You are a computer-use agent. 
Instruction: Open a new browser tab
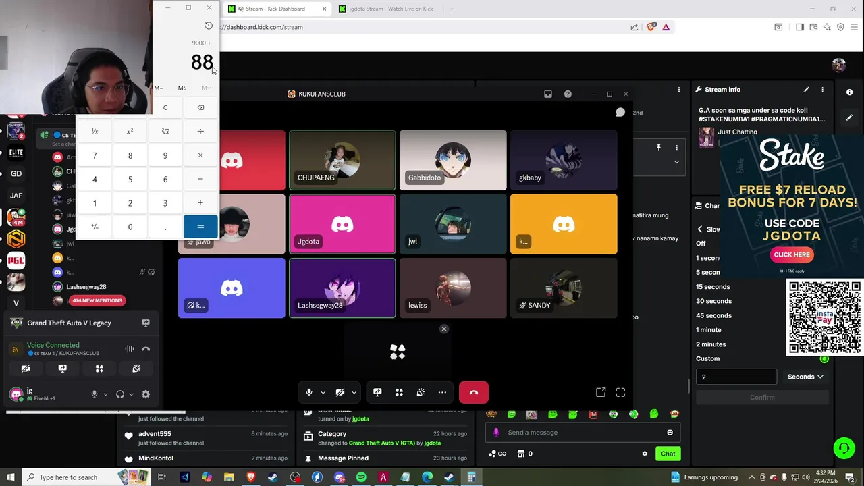coord(452,9)
